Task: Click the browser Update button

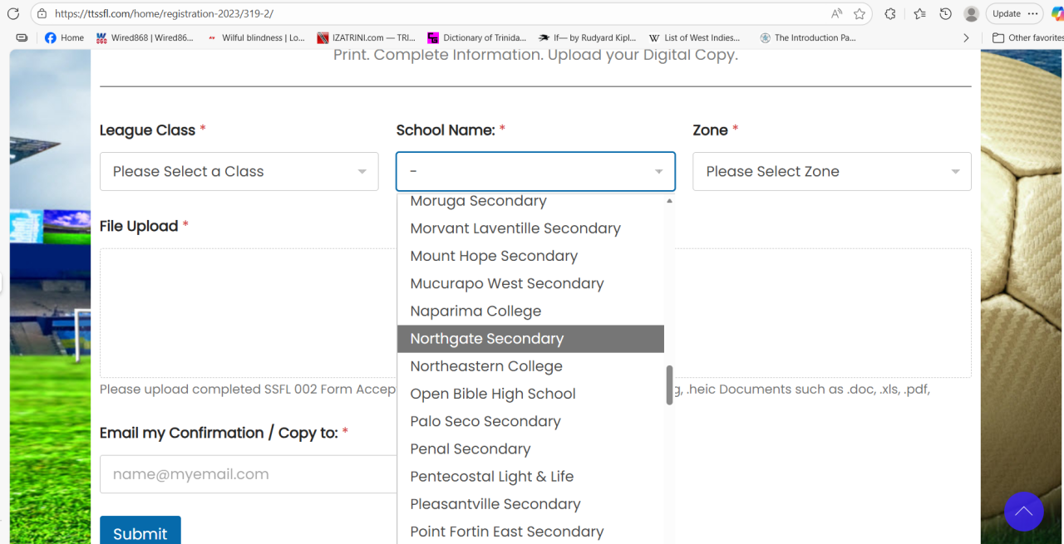Action: (x=1007, y=14)
